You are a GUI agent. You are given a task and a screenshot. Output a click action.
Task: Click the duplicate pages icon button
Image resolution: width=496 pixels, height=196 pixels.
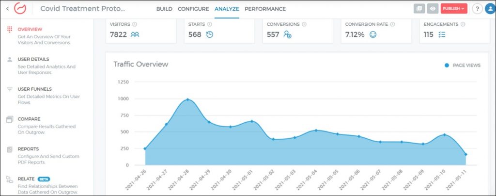(419, 9)
